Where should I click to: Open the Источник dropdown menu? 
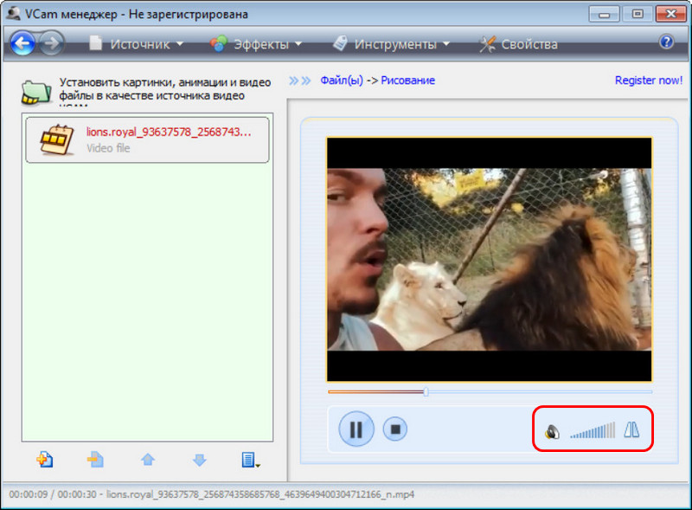pos(136,44)
